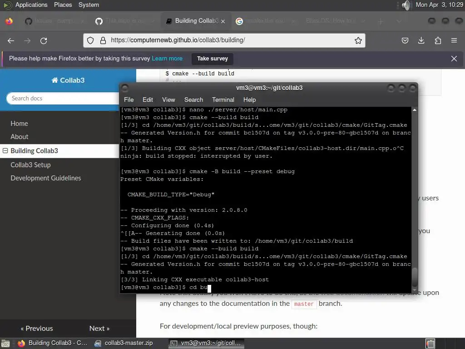Open the Development Guidelines page
This screenshot has height=349, width=465.
coord(46,178)
